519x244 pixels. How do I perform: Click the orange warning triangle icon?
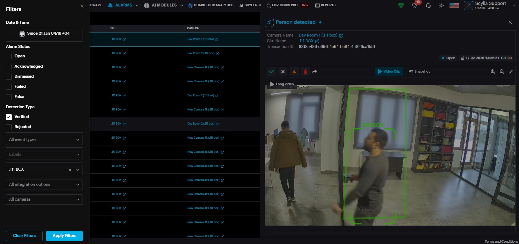pos(294,72)
